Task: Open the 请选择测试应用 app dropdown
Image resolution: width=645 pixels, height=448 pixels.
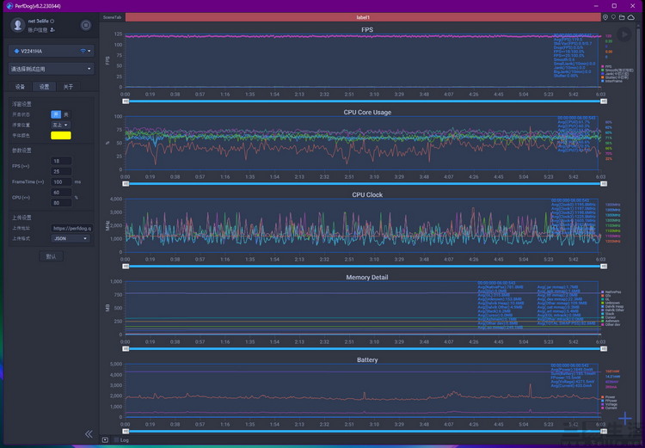Action: (52, 69)
